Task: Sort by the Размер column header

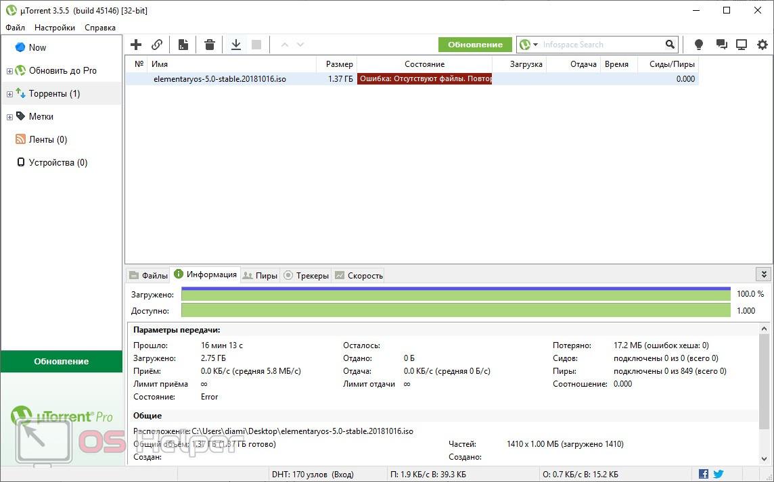Action: pos(337,64)
